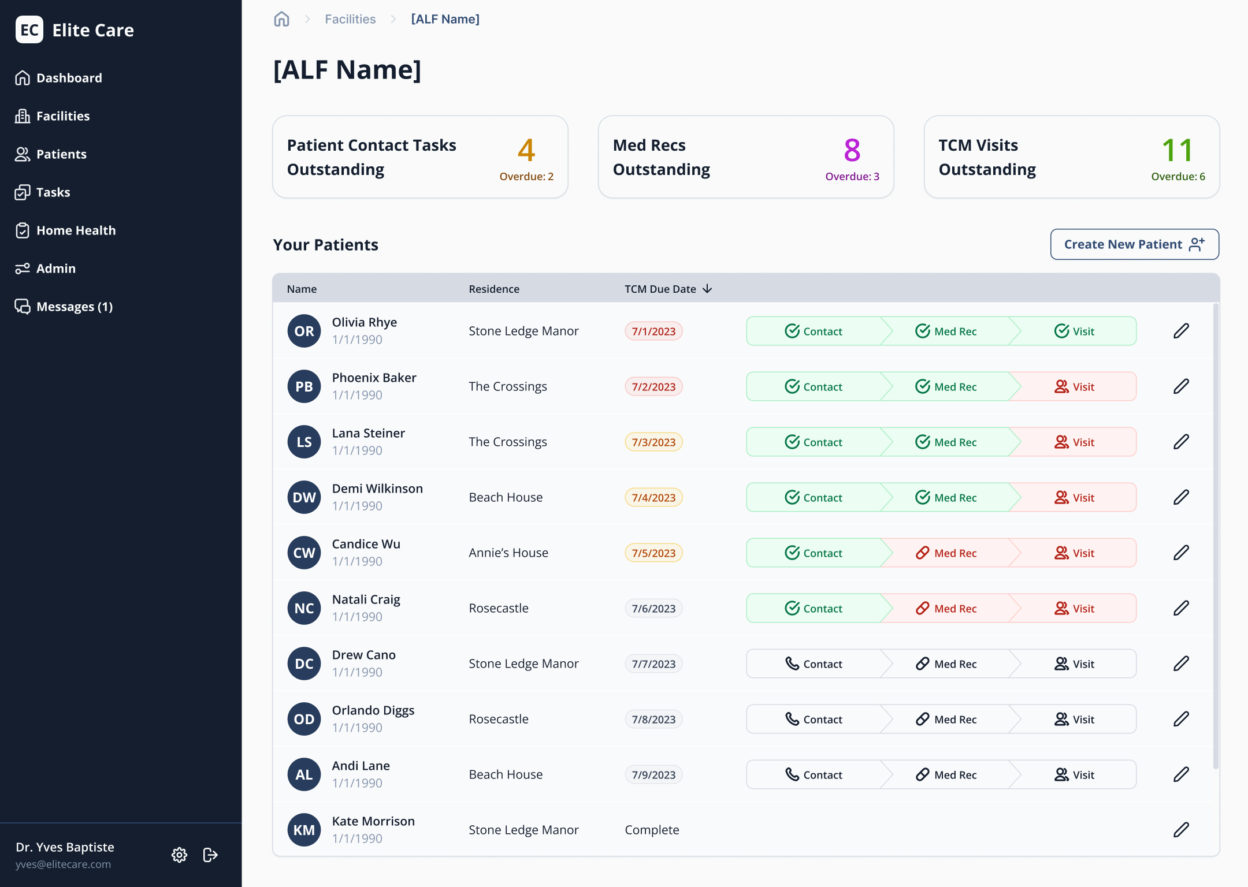
Task: Edit Olivia Rhye using pencil icon
Action: 1181,331
